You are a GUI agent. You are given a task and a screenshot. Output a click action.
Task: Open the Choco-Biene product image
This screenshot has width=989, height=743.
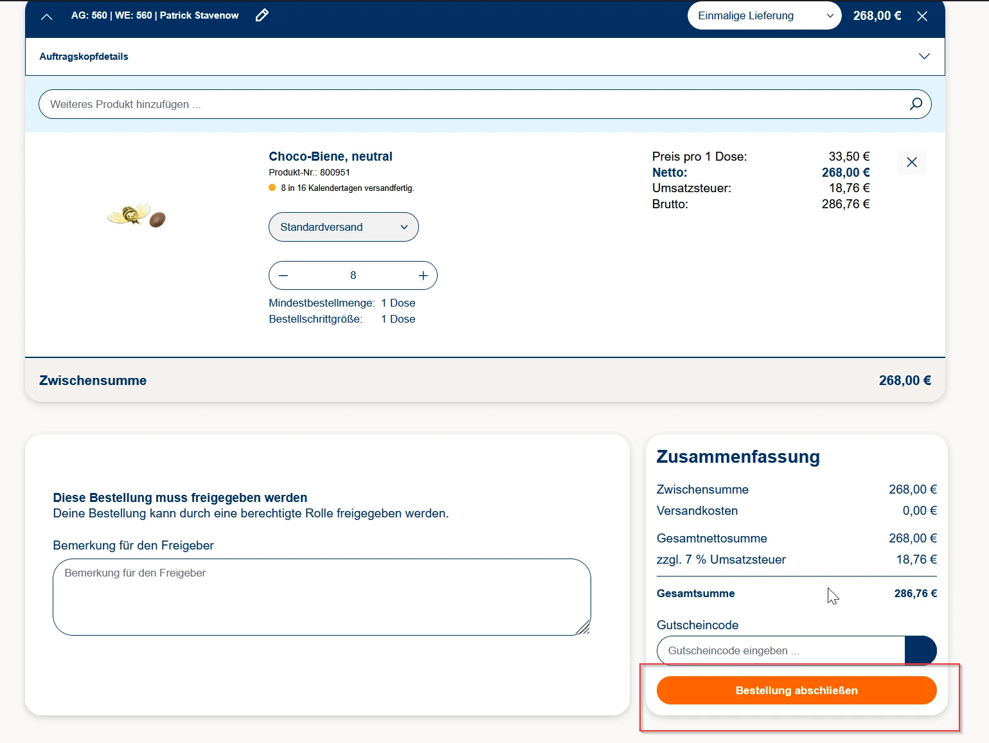point(137,215)
